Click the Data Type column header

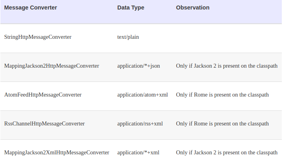click(x=131, y=8)
